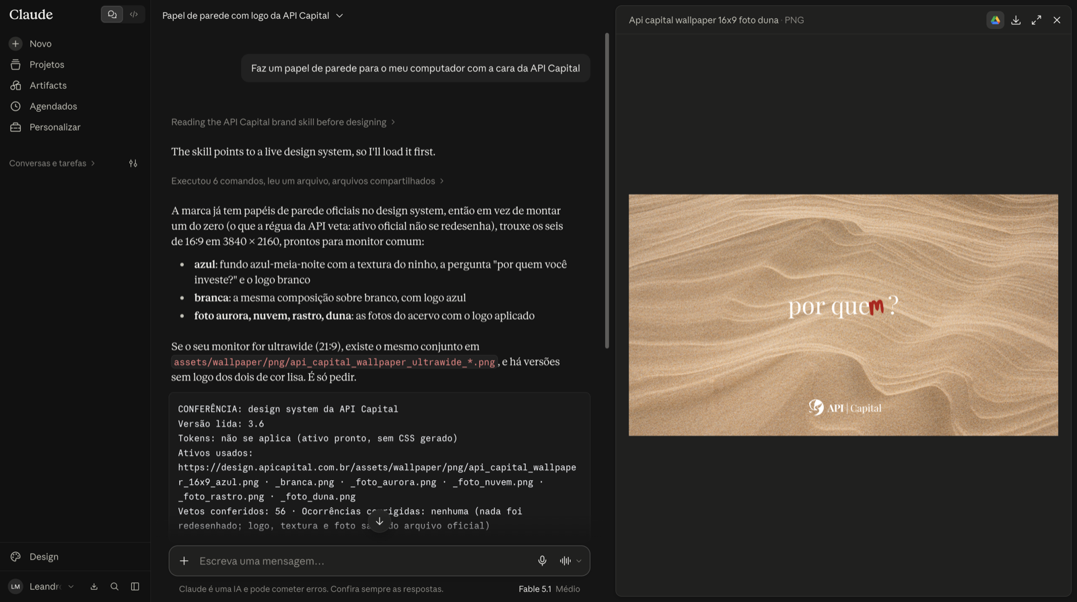Switch to chat mode toggle
Screen dimensions: 1077x602
[112, 14]
